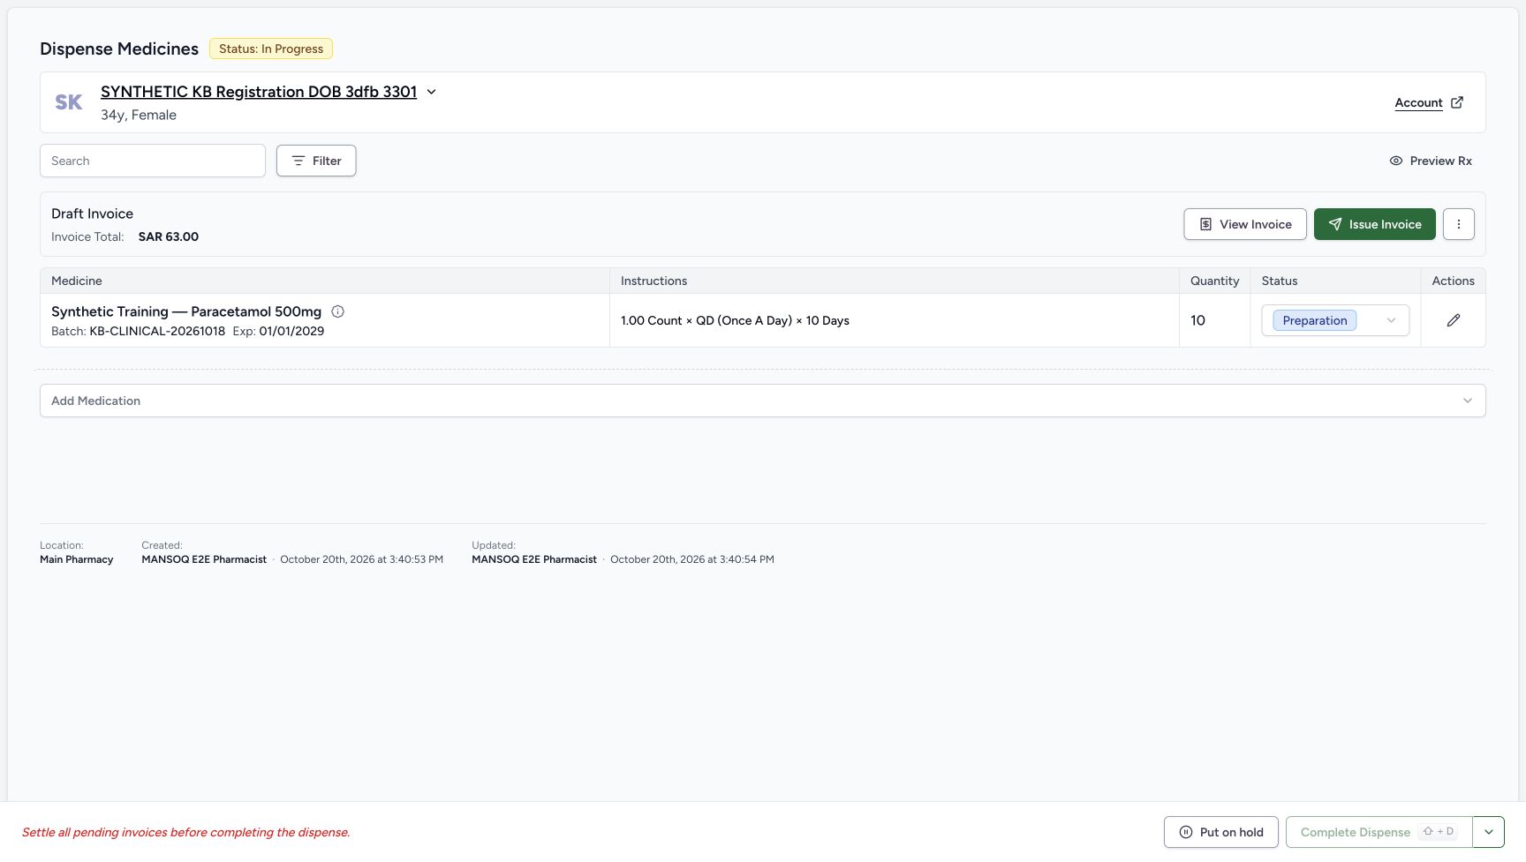This screenshot has width=1526, height=862.
Task: Open the Account link
Action: 1418,103
